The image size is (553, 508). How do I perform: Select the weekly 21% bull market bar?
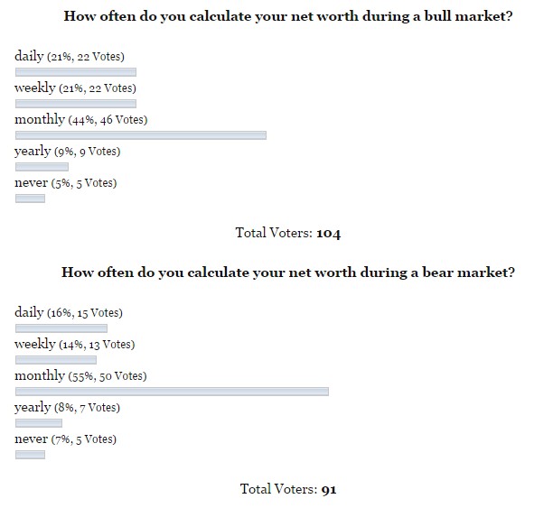76,103
